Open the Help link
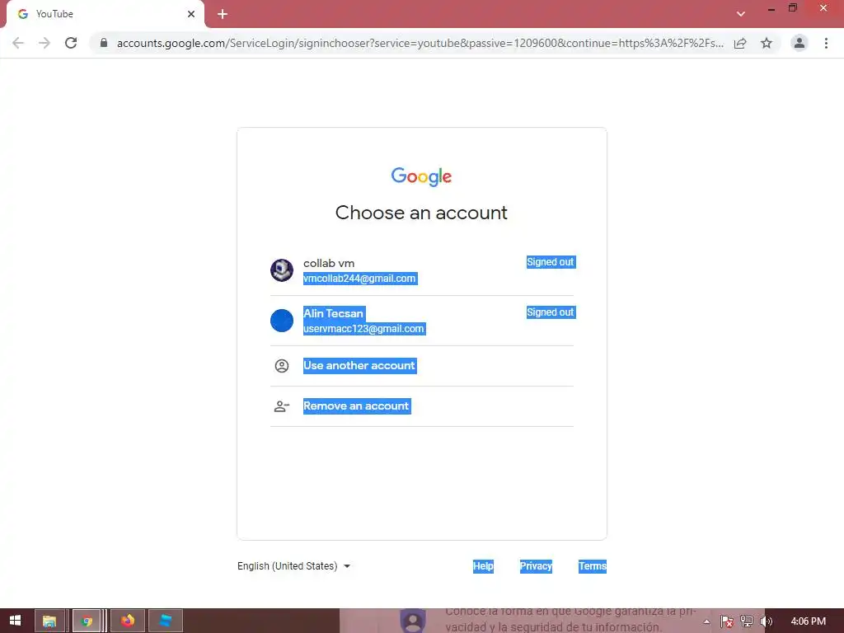Screen dimensions: 844x633 [x=483, y=565]
